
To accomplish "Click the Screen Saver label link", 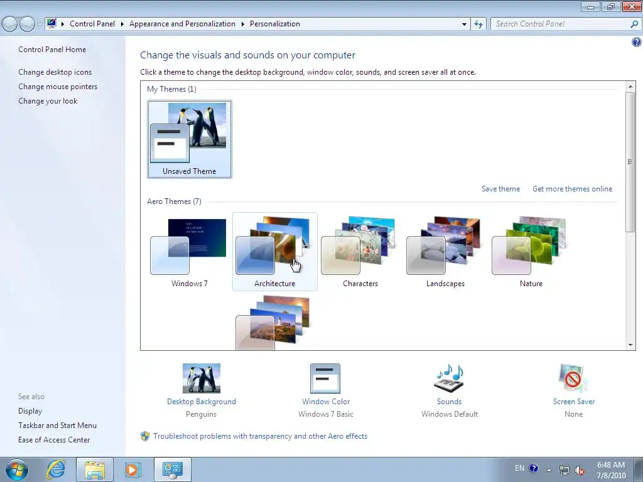I will [574, 402].
